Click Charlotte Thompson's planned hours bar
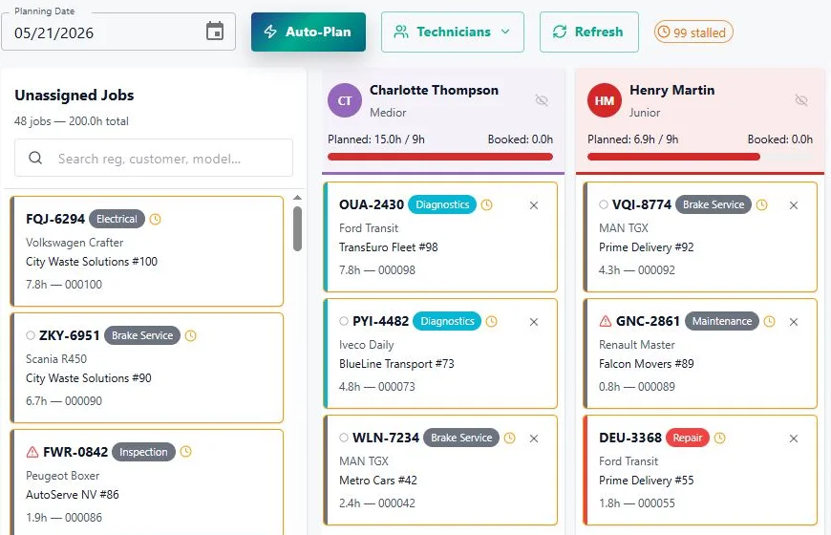 (440, 157)
